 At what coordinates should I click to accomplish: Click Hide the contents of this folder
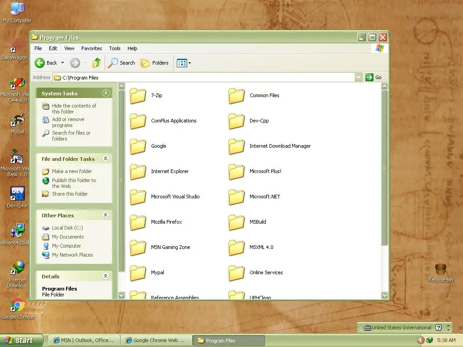tap(69, 108)
